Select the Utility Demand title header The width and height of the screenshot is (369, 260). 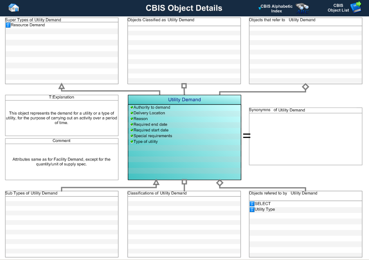coord(185,100)
